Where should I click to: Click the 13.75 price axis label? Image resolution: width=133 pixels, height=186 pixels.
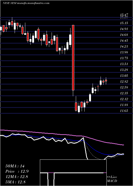tap(124, 58)
